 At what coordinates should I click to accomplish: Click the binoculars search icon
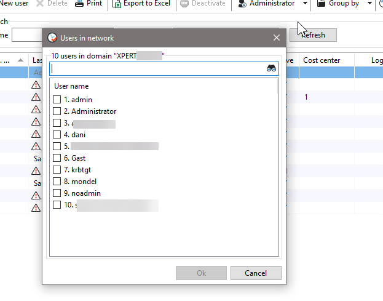tap(272, 69)
